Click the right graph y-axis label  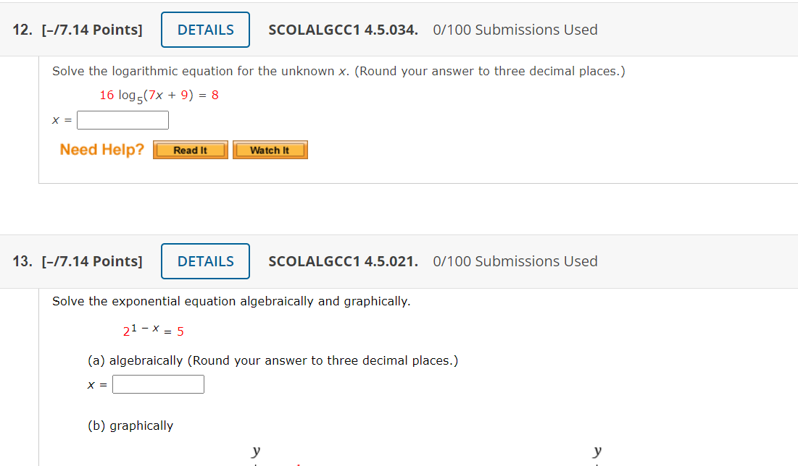coord(597,450)
